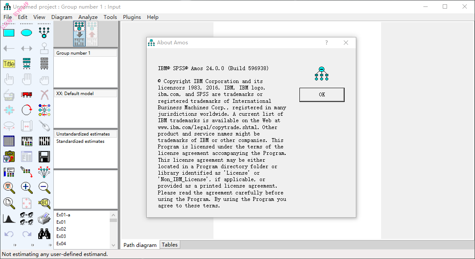
Task: Select the loupe magnifier examine tool
Action: click(44, 203)
